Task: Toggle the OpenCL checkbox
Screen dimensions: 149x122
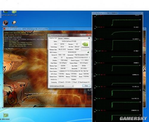Action: (59, 82)
